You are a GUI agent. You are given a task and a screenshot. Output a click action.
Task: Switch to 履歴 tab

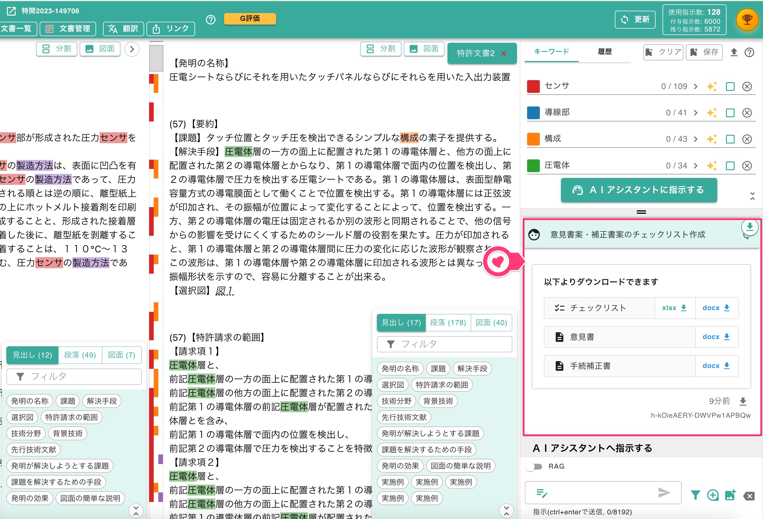pos(605,51)
